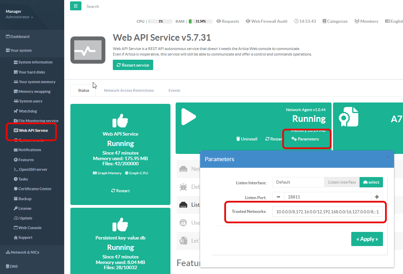This screenshot has width=403, height=274.
Task: Click the Web Firewall Audit eye icon
Action: [x=248, y=21]
